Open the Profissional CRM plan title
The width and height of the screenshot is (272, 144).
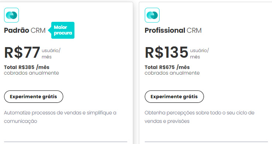click(x=173, y=30)
